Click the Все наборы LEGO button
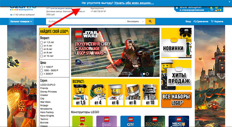Viewport: 232px width, 127px height. click(176, 99)
